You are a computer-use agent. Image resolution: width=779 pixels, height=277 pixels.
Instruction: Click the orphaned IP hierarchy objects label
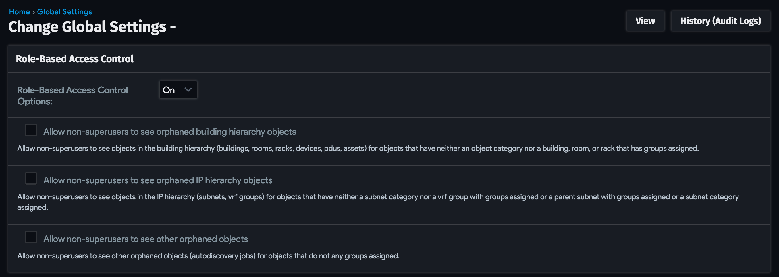[x=158, y=180]
